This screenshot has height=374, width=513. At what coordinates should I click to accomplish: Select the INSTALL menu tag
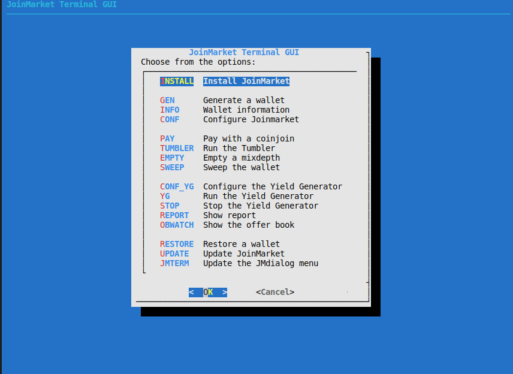coord(177,81)
